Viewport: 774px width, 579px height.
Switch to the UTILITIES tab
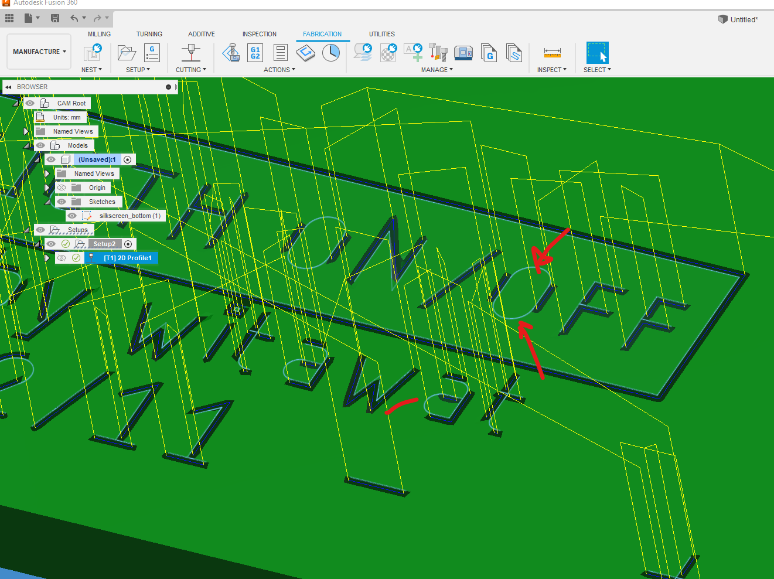[382, 34]
